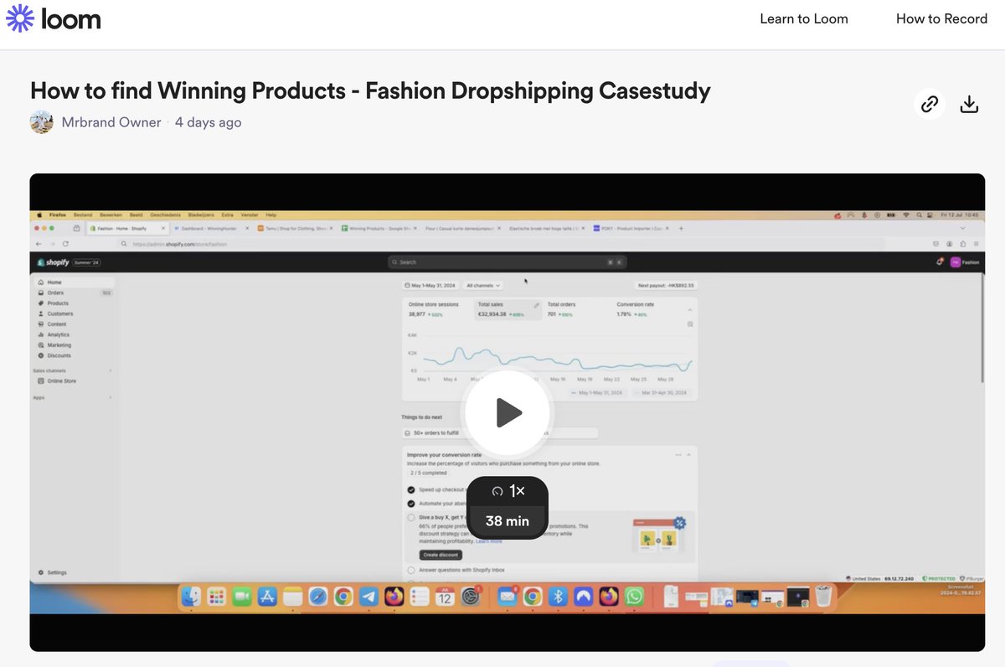1005x667 pixels.
Task: Switch to the Temu Firefox tab
Action: pyautogui.click(x=296, y=228)
